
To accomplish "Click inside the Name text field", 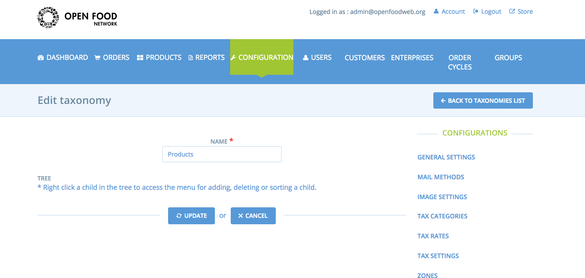I will pyautogui.click(x=222, y=154).
